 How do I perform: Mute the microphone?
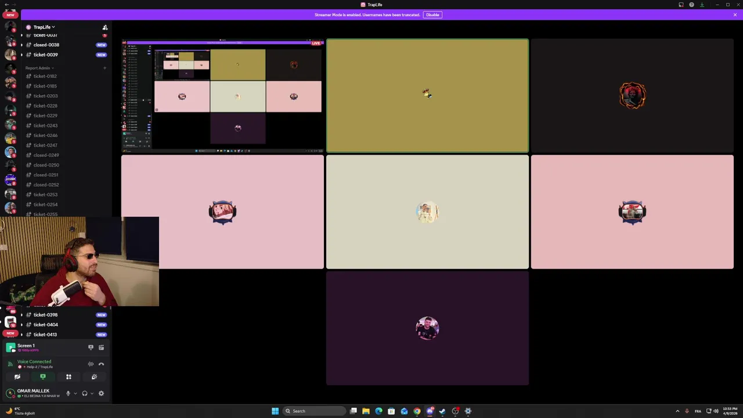pos(68,394)
